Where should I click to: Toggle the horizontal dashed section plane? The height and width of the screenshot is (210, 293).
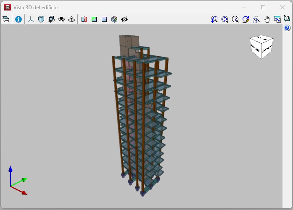[x=104, y=19]
